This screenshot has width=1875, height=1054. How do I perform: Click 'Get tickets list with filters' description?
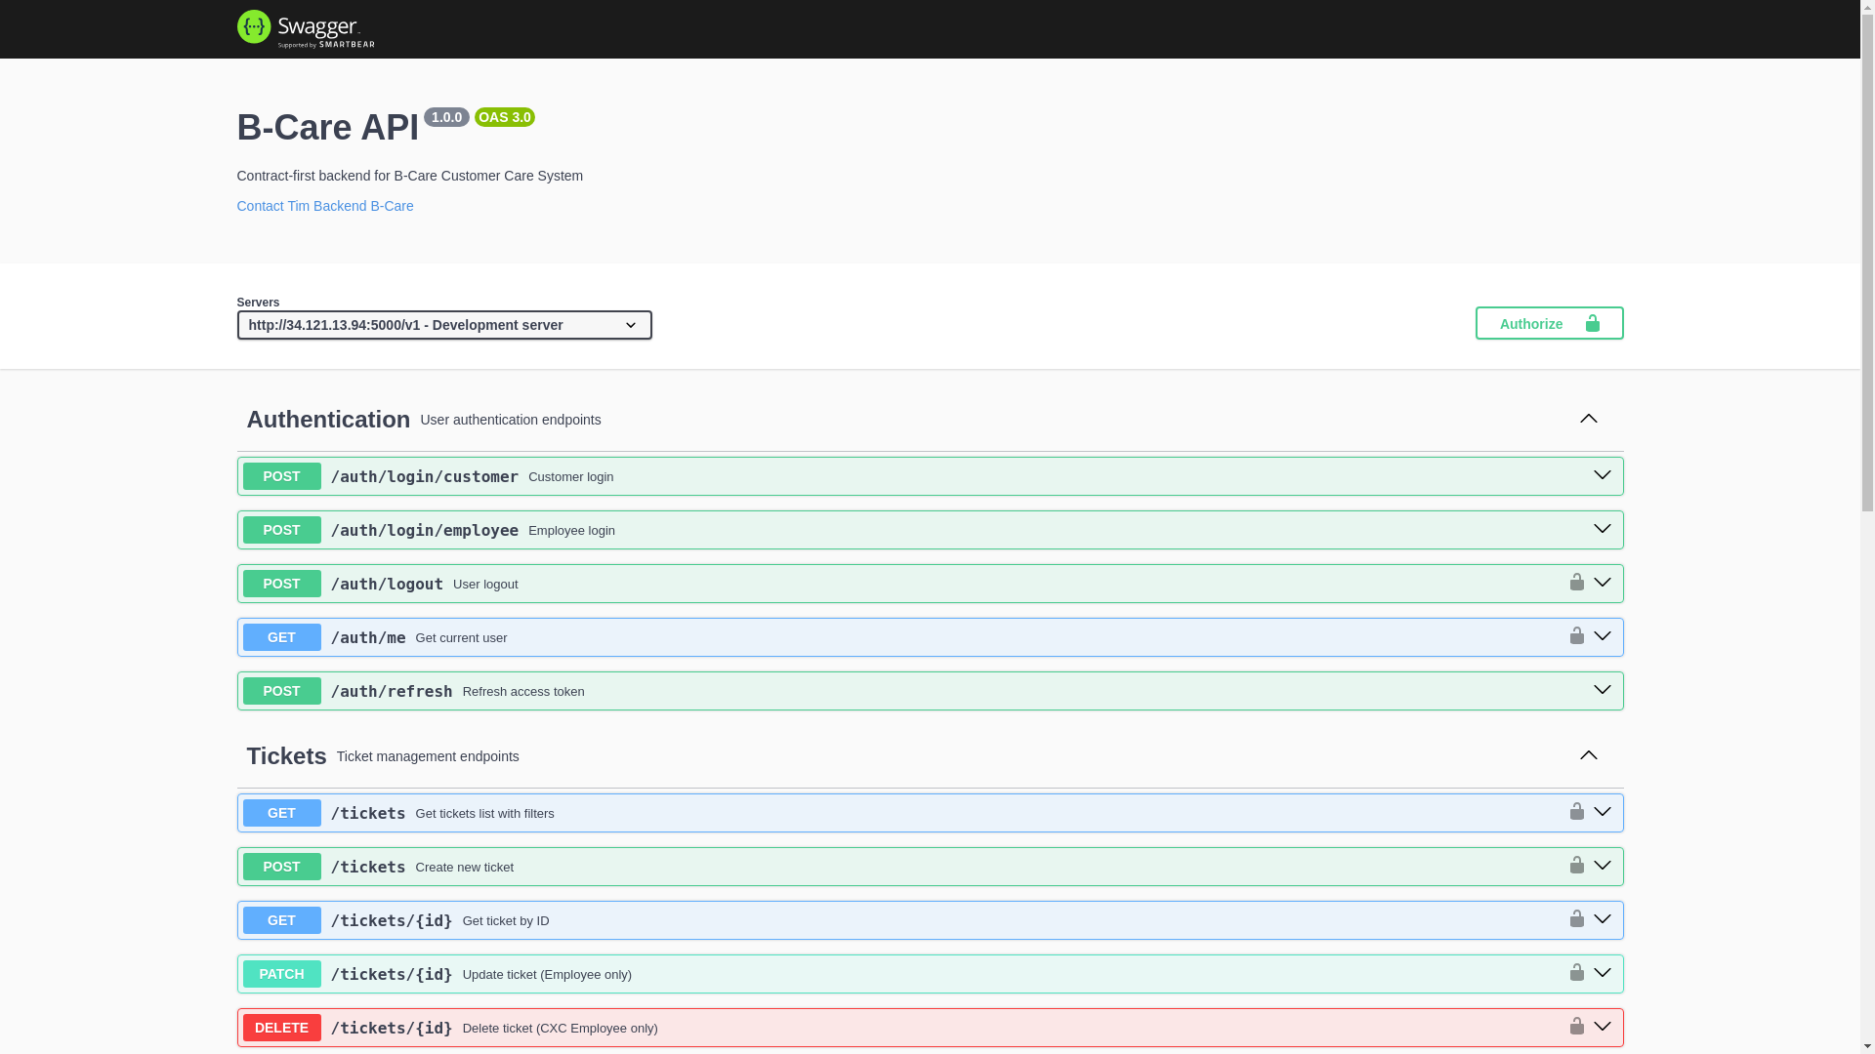pyautogui.click(x=484, y=814)
